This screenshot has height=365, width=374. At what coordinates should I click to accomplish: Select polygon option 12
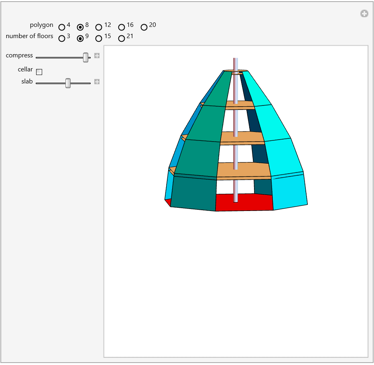(98, 27)
